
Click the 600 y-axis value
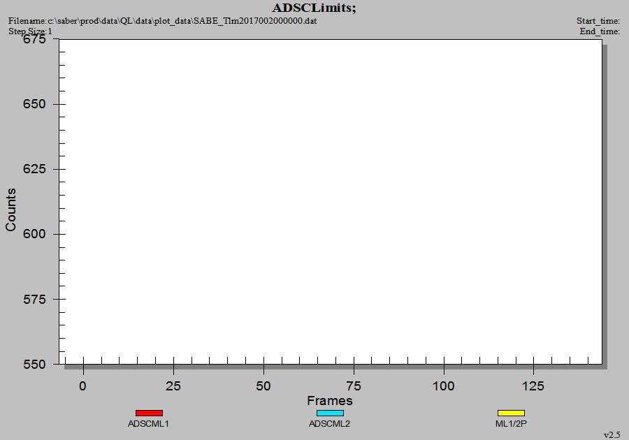click(x=34, y=234)
